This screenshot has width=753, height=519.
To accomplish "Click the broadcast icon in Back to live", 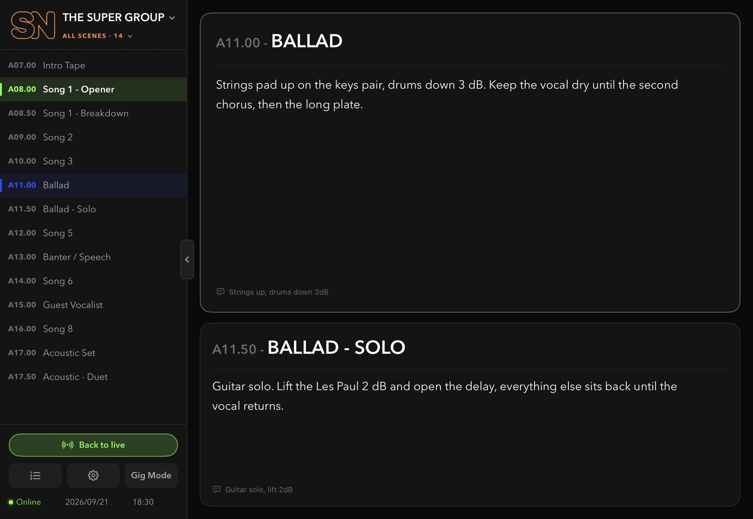I will click(x=68, y=445).
